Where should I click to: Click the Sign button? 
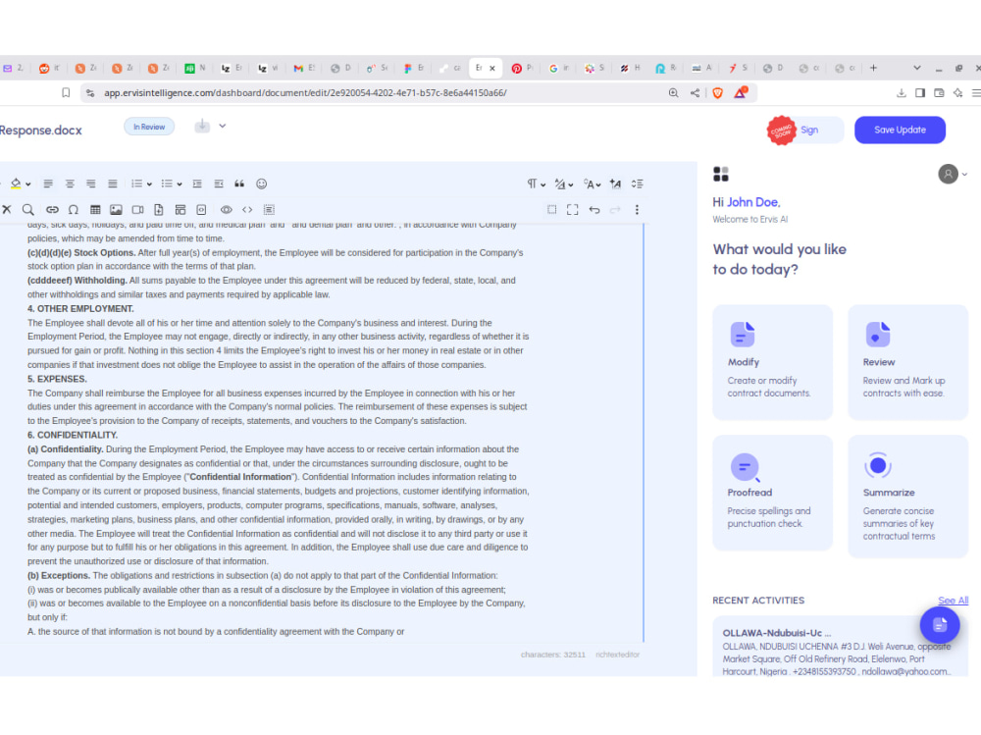click(809, 131)
